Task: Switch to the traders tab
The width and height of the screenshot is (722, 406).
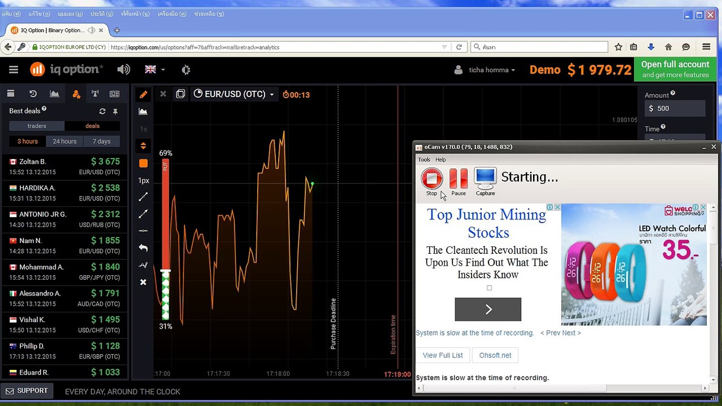Action: (x=37, y=126)
